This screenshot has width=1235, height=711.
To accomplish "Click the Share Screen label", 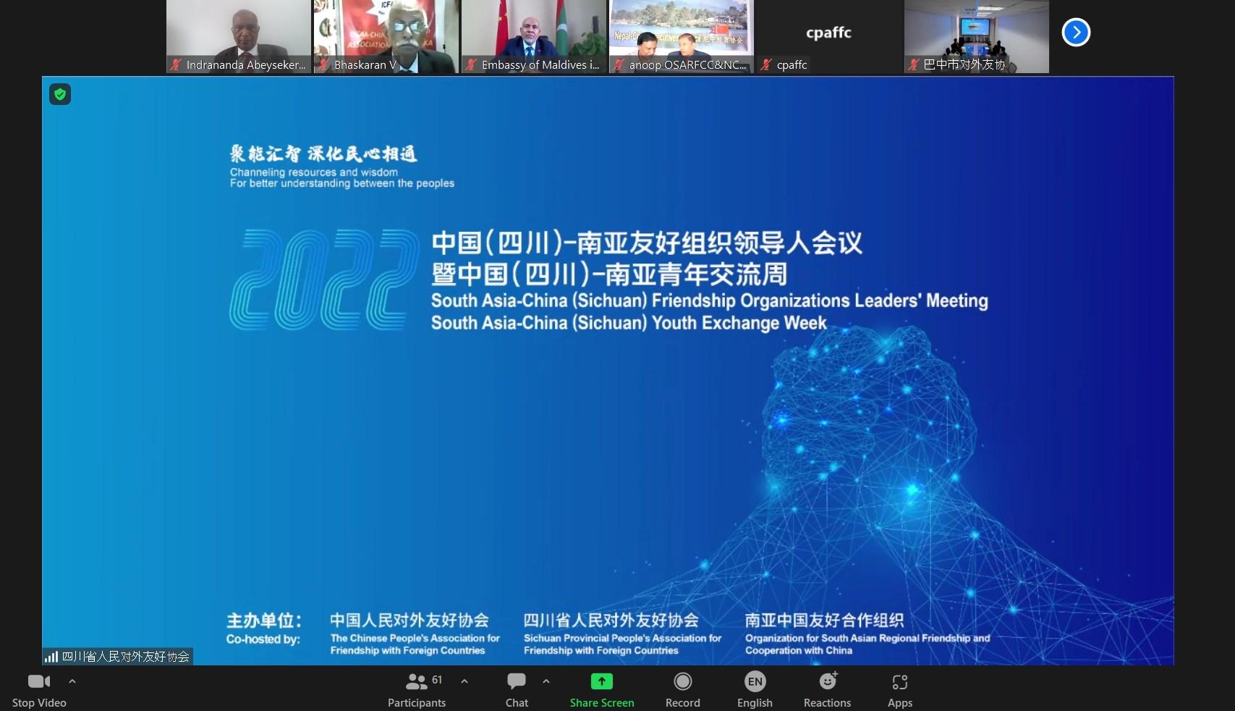I will coord(602,703).
